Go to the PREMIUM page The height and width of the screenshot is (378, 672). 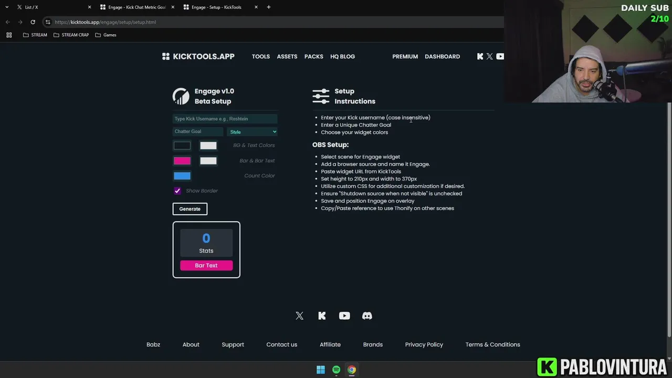tap(405, 56)
